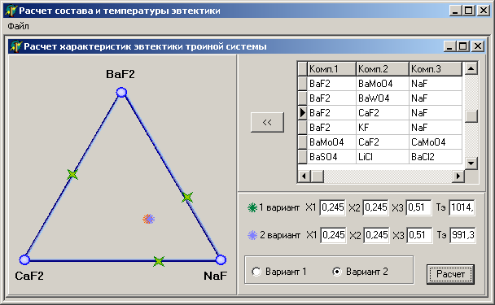This screenshot has height=305, width=495.
Task: Click the X1 field of 1 вариант
Action: (x=332, y=207)
